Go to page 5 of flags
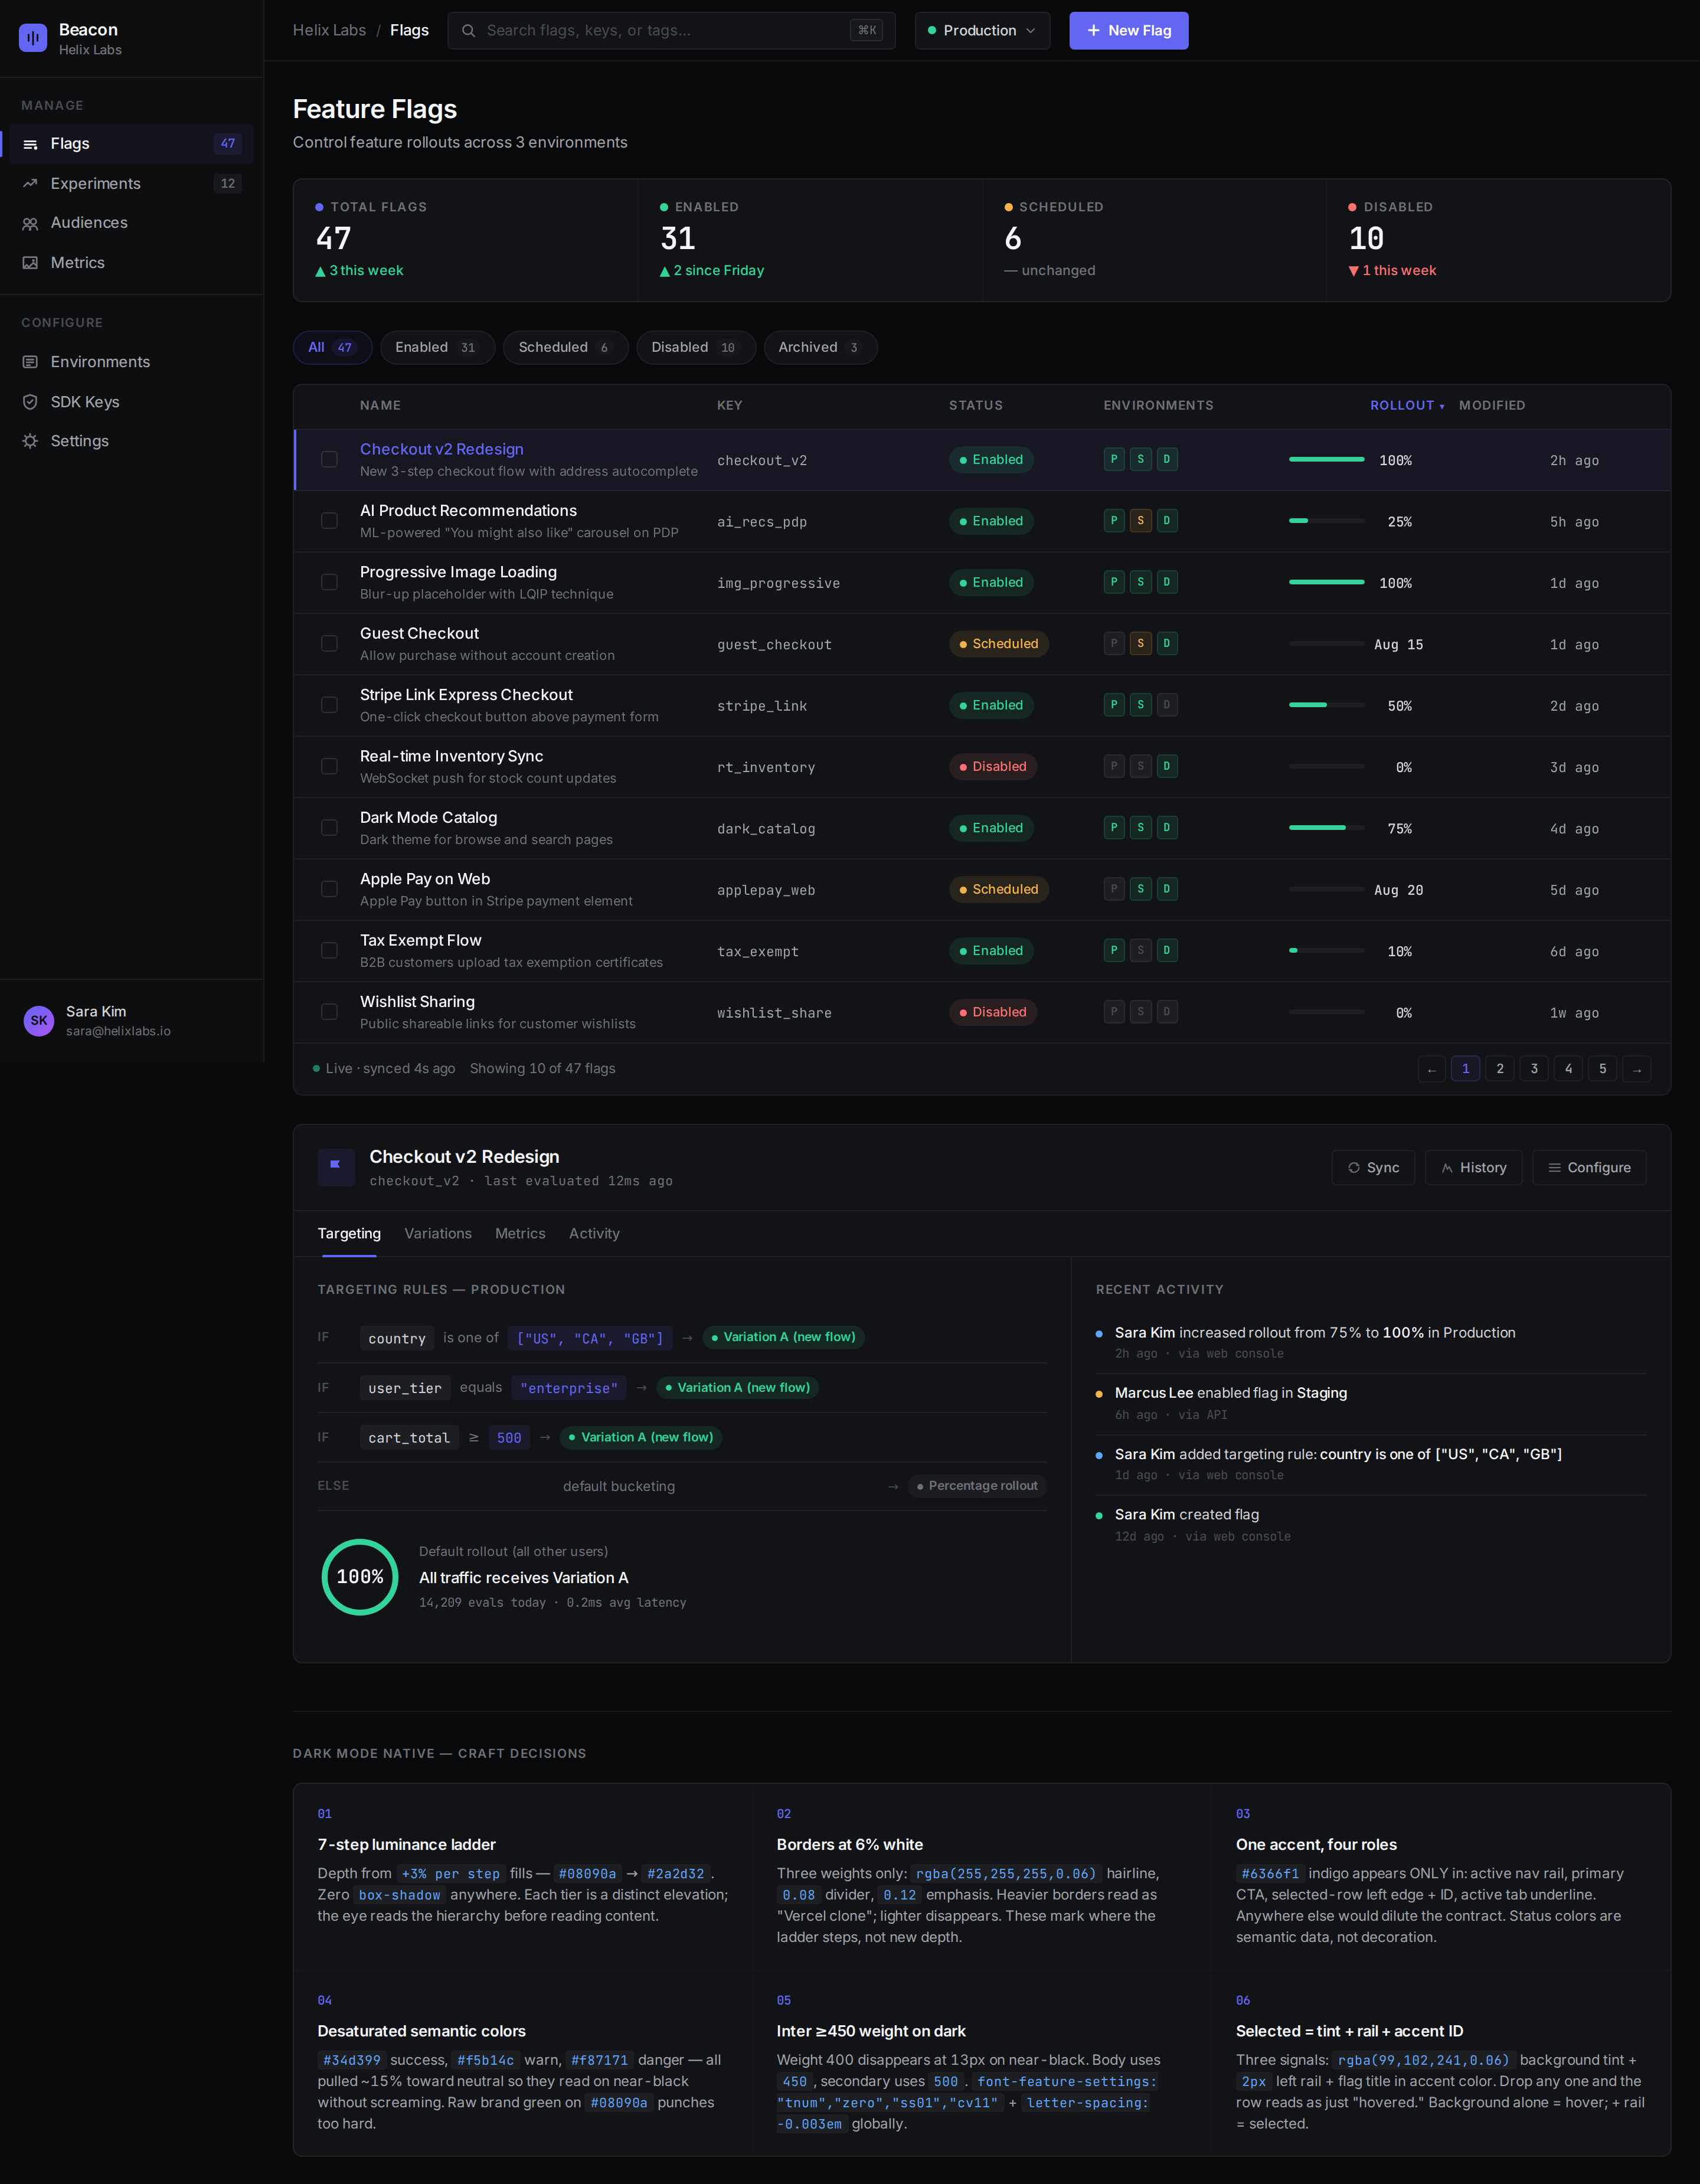Image resolution: width=1700 pixels, height=2184 pixels. pyautogui.click(x=1602, y=1069)
